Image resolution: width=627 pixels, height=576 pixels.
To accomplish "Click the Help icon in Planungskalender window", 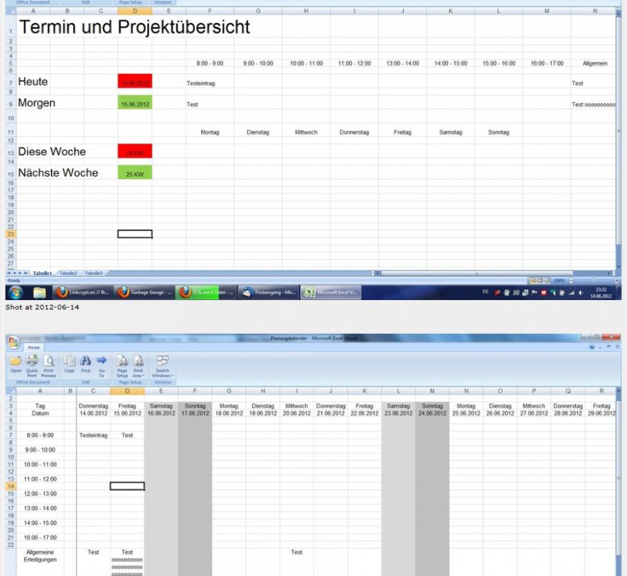I will (592, 347).
